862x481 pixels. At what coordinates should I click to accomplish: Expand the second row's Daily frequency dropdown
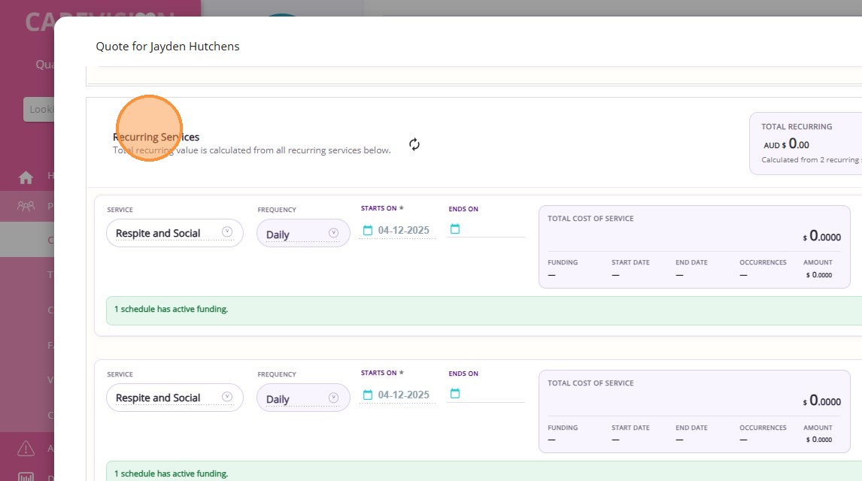(x=334, y=398)
